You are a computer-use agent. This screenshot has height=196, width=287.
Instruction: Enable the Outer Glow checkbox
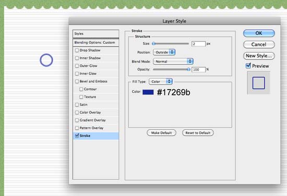coord(77,66)
